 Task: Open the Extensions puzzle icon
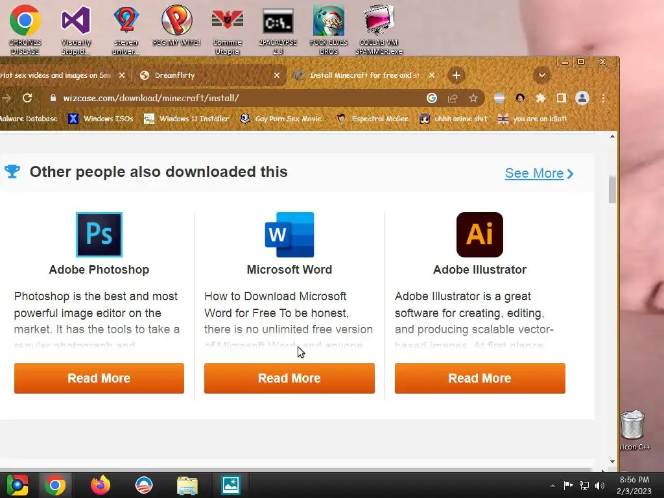tap(541, 99)
